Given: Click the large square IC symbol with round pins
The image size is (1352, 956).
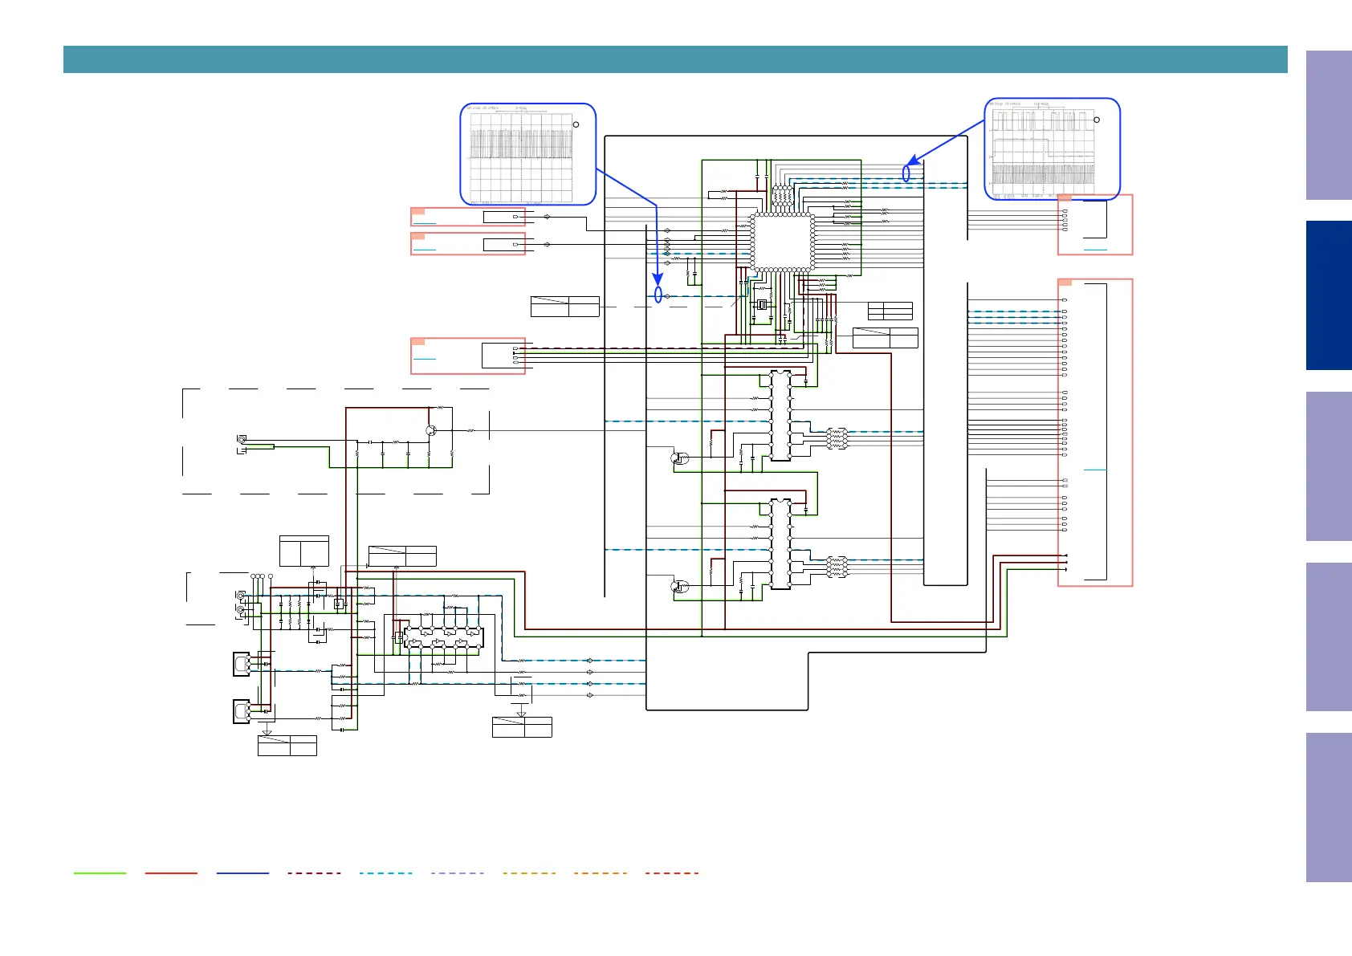Looking at the screenshot, I should (x=783, y=242).
